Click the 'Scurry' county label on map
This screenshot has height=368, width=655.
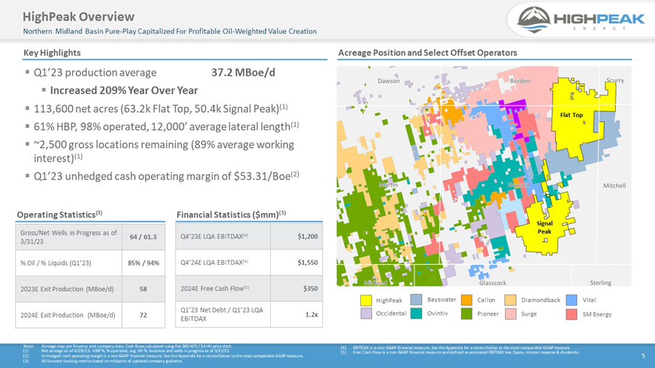[615, 80]
